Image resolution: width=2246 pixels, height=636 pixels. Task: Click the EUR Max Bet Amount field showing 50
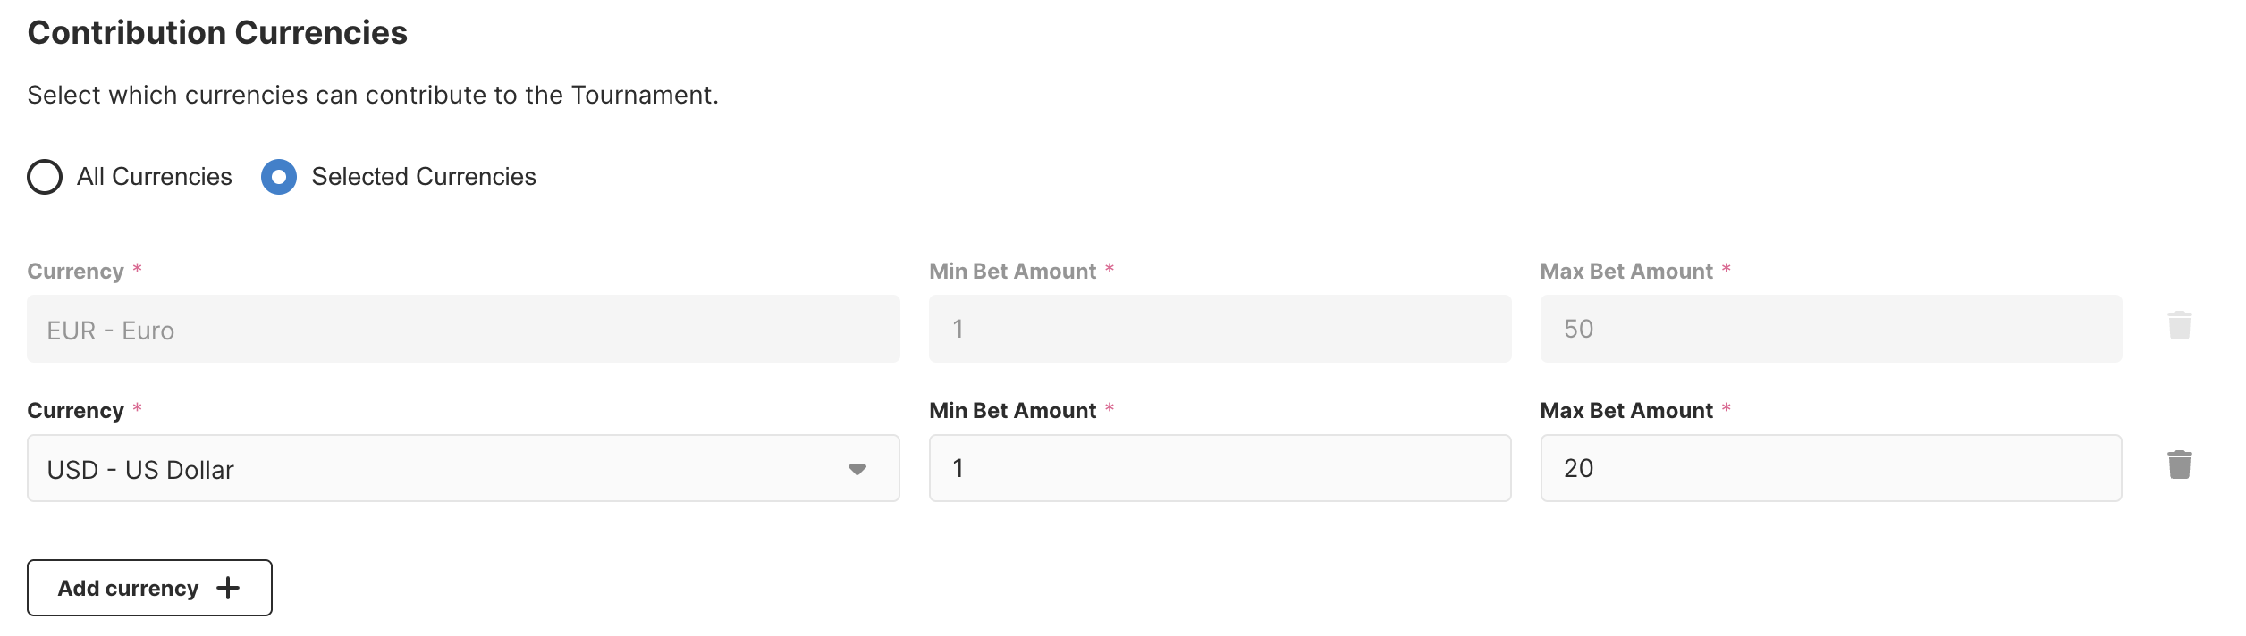tap(1830, 330)
